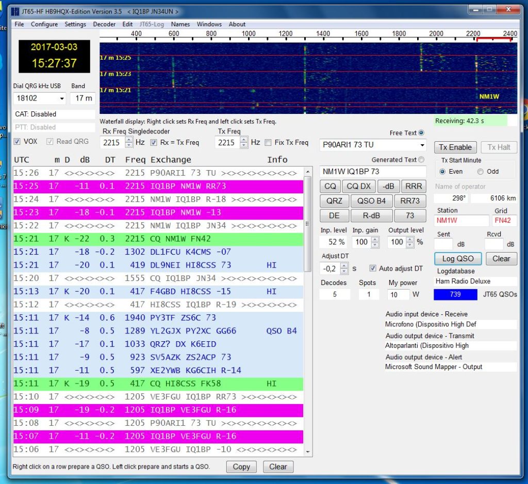528x484 pixels.
Task: Toggle the VOX checkbox
Action: pos(17,141)
